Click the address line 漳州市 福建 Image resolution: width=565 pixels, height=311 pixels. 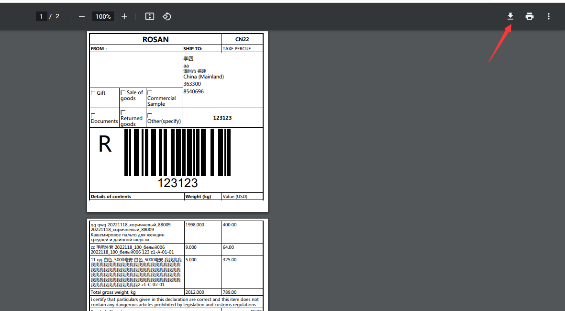(x=195, y=71)
